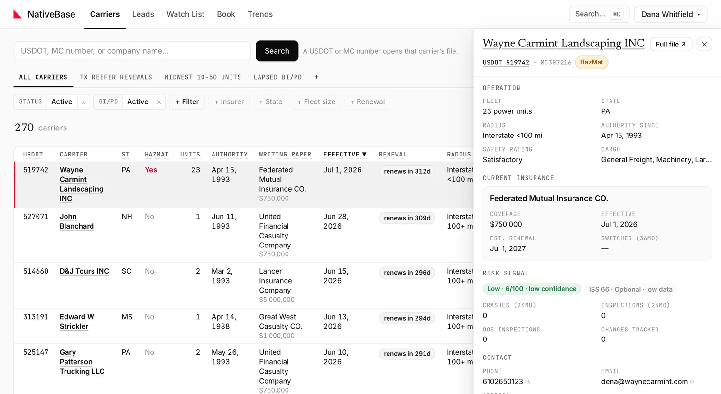The height and width of the screenshot is (394, 721).
Task: Click the "renews in 294d" badge
Action: pos(407,318)
